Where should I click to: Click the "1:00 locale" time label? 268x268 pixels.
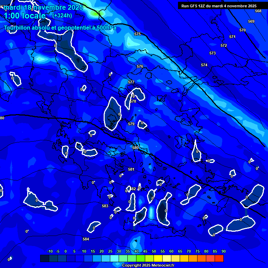(24, 16)
